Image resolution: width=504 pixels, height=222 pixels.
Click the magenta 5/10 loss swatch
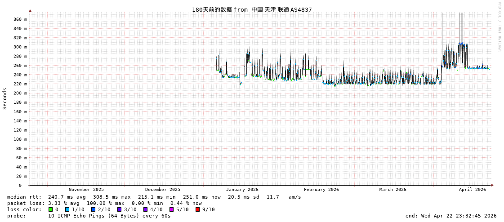click(x=171, y=209)
